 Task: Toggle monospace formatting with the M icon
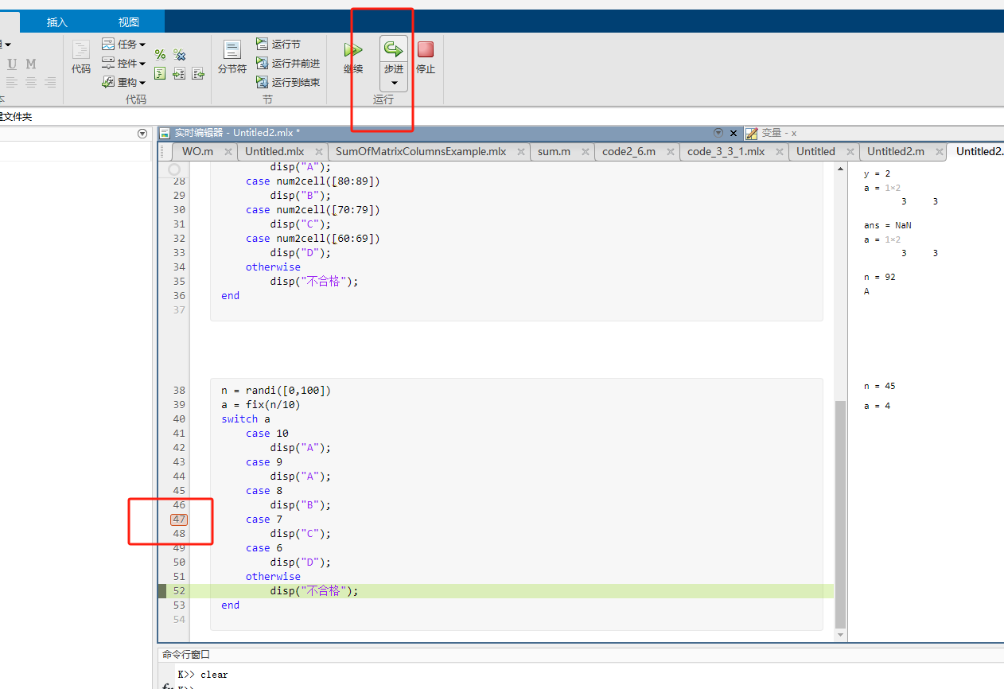(30, 63)
